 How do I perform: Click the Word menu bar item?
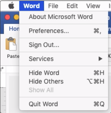click(32, 6)
